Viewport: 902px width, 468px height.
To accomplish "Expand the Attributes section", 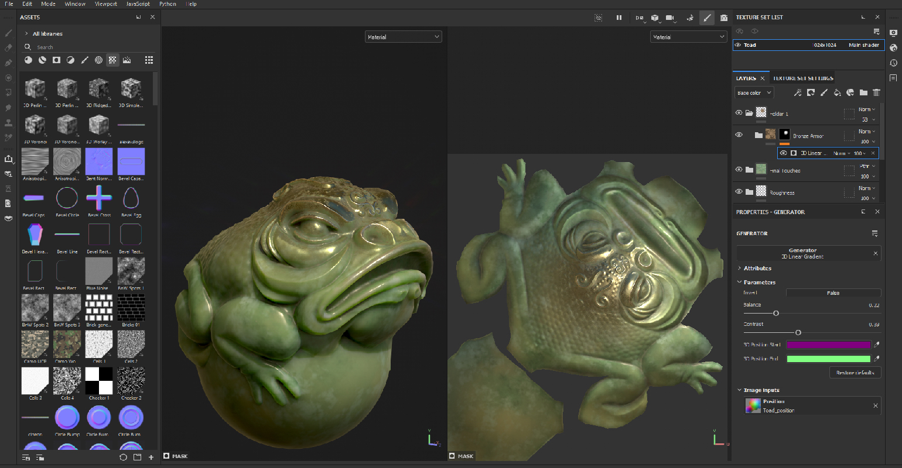I will coord(757,268).
